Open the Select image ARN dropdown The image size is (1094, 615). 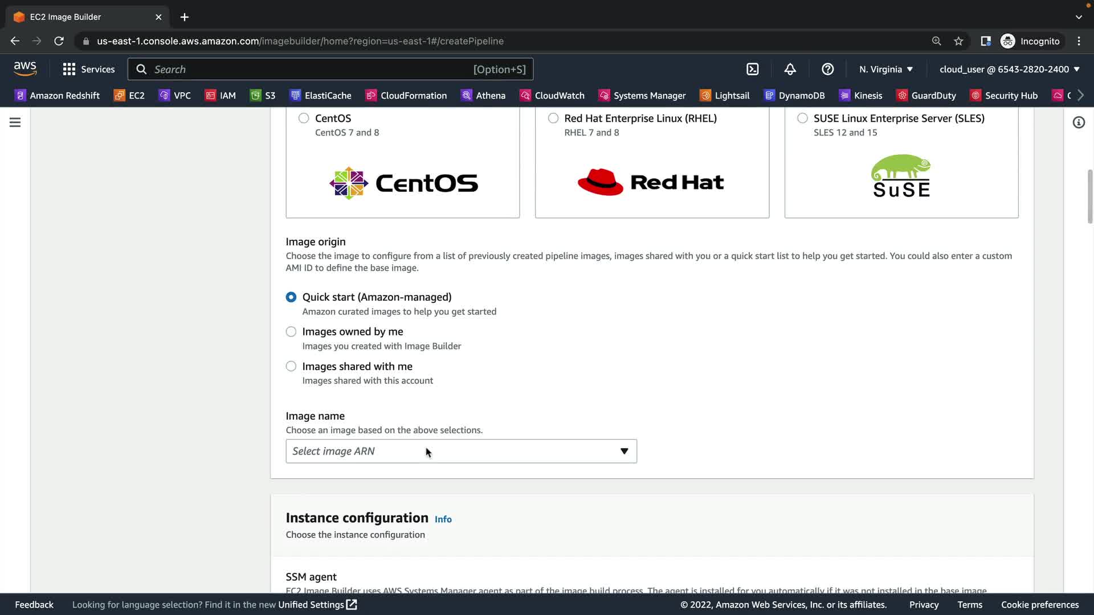tap(460, 451)
